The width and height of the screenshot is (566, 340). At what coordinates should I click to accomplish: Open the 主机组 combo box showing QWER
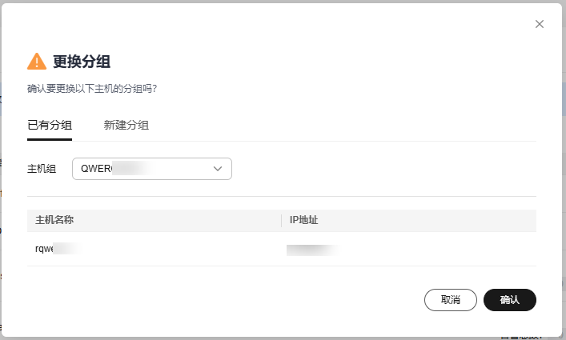pyautogui.click(x=152, y=169)
